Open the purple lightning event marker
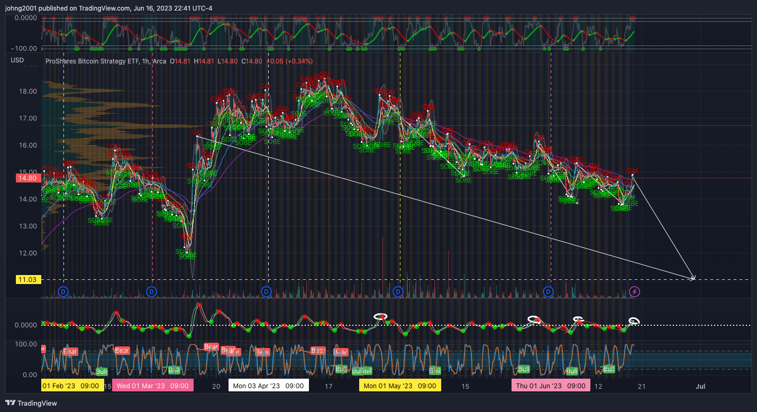 click(635, 291)
